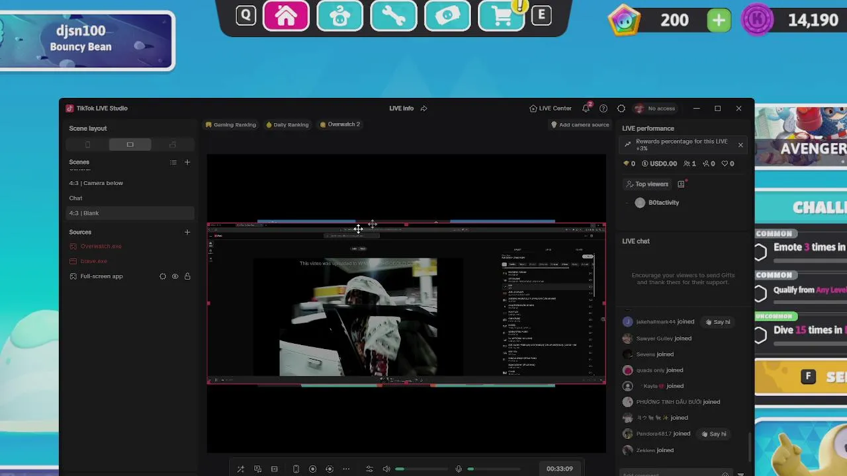
Task: Click the green plus to add gems
Action: (x=718, y=20)
